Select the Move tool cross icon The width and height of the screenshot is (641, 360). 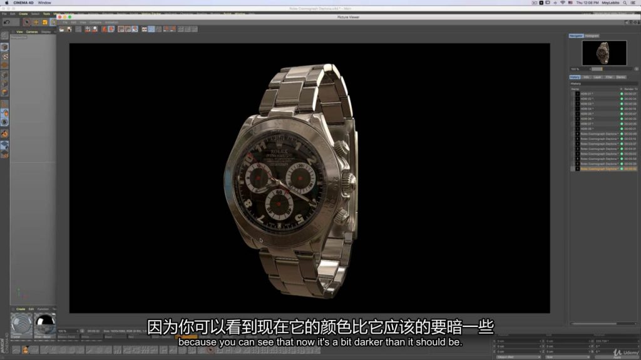[x=36, y=22]
